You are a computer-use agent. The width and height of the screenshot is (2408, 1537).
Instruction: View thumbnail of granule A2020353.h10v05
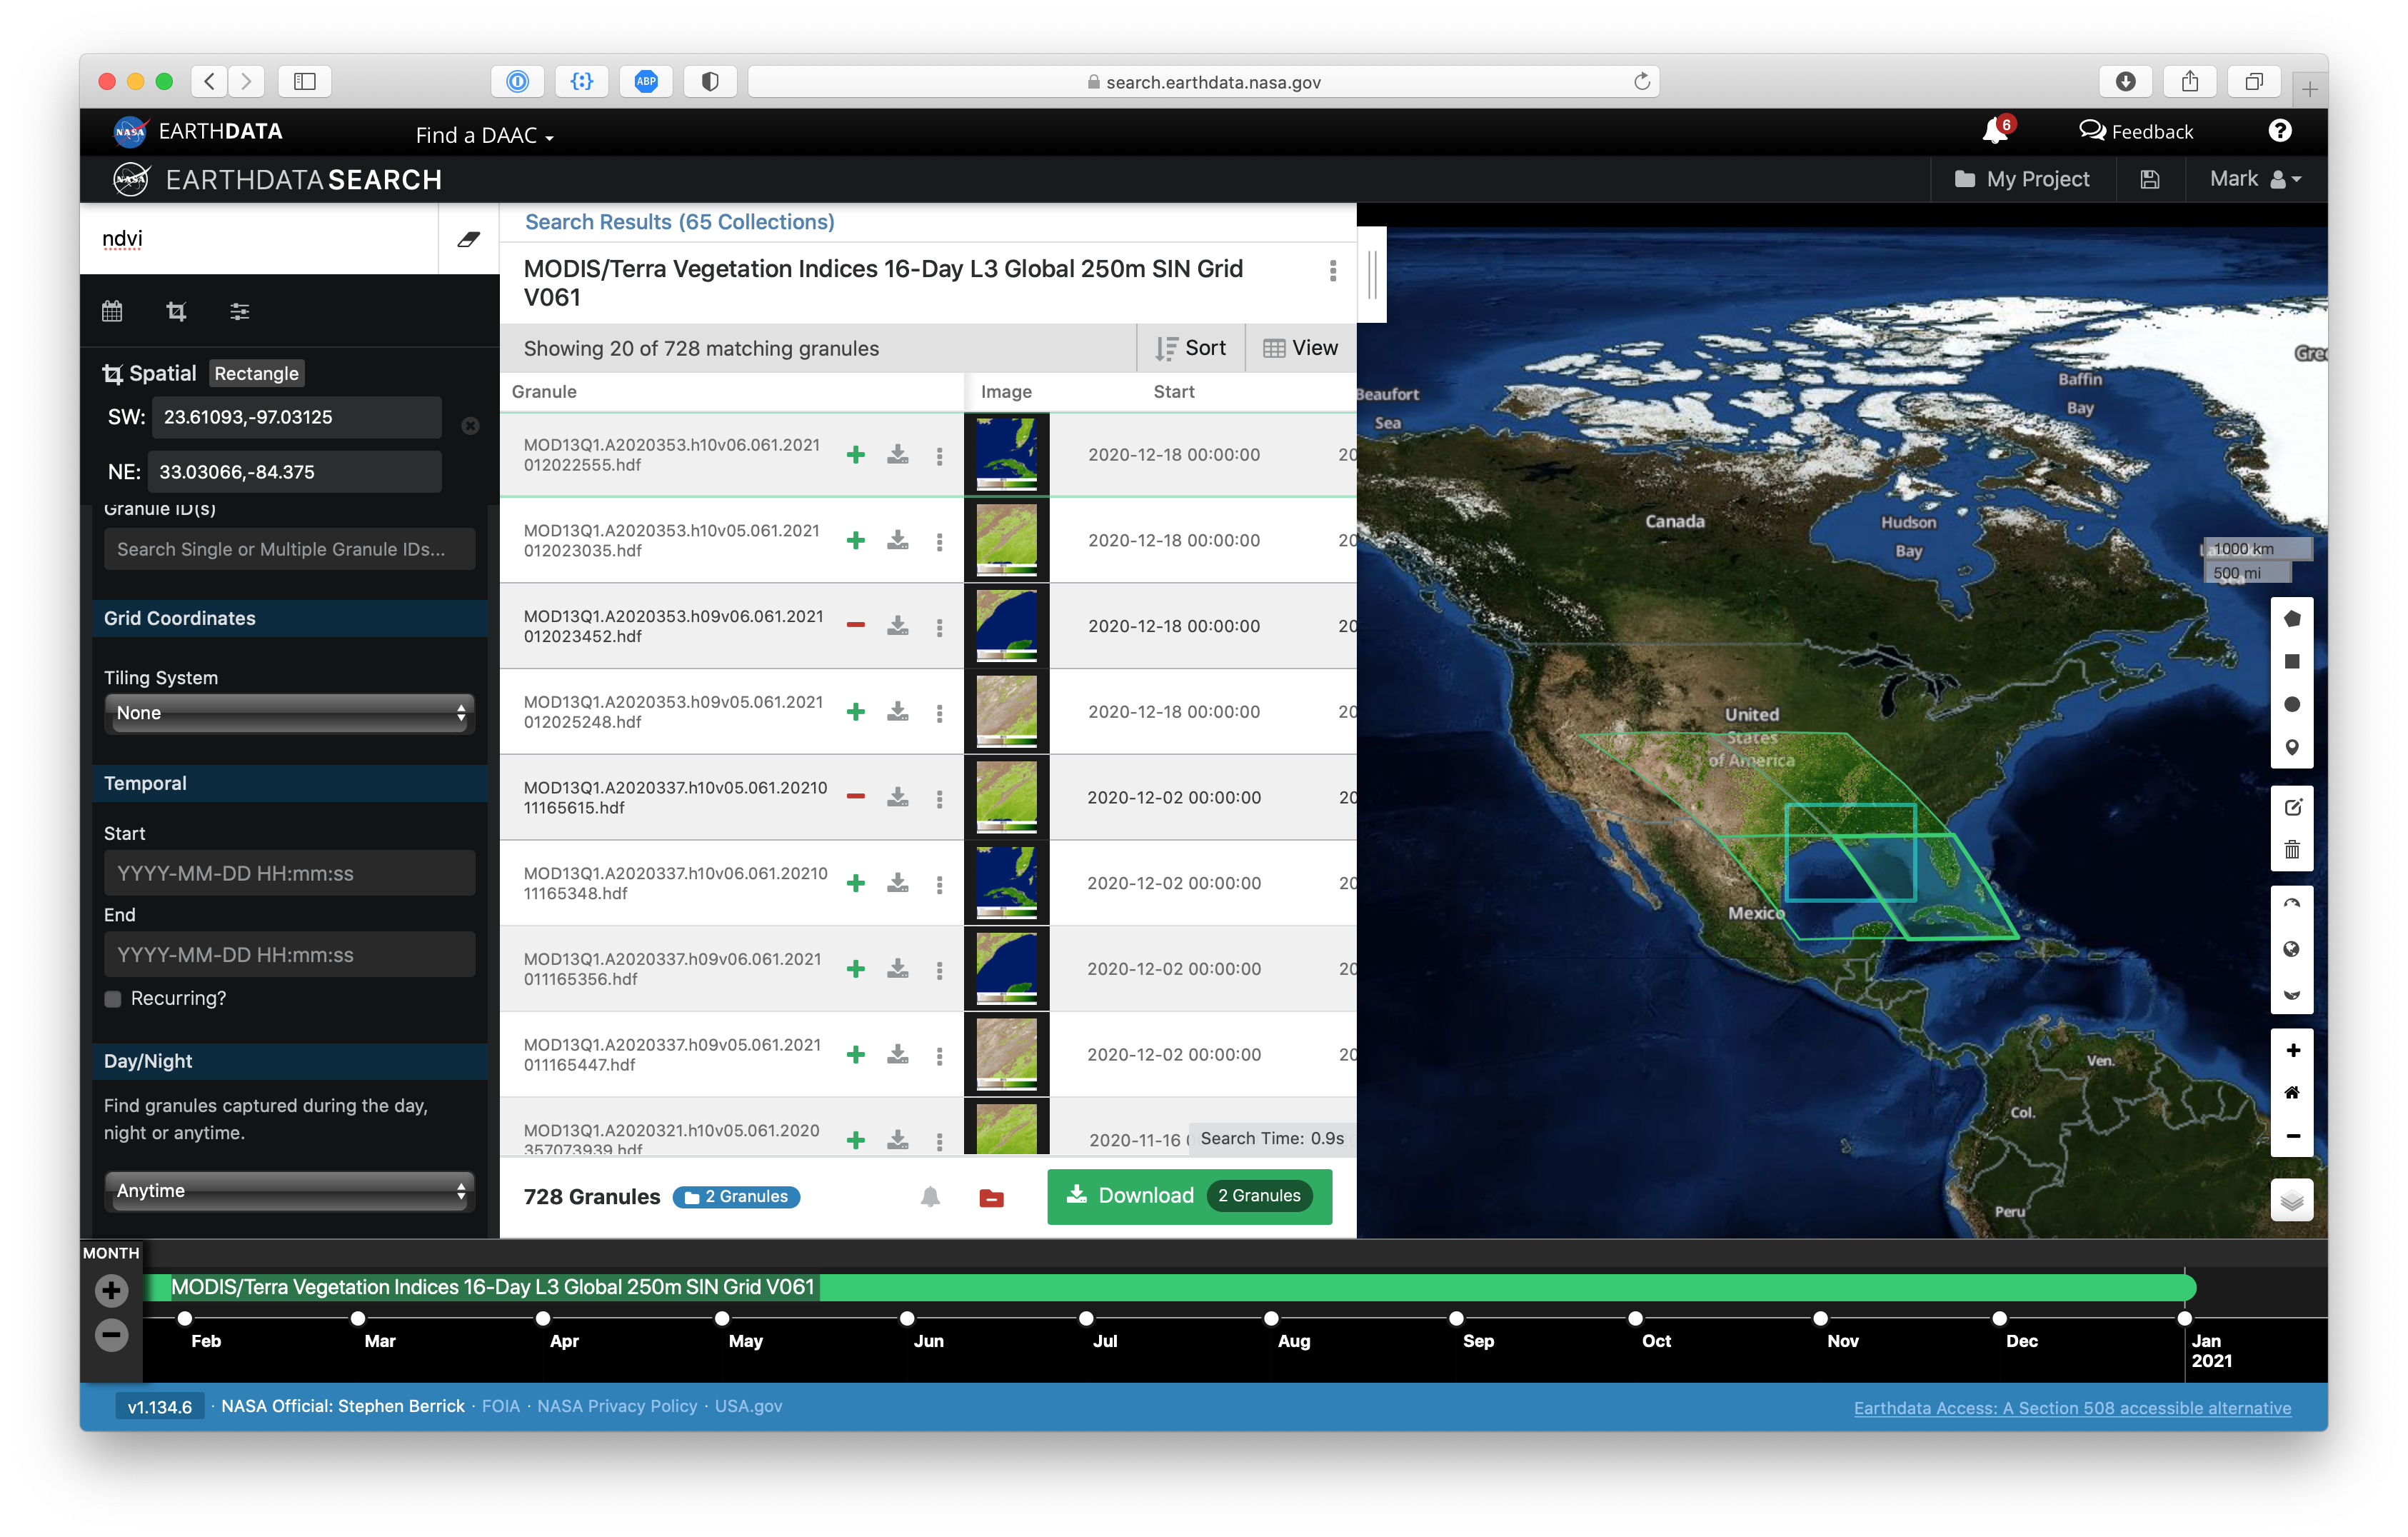tap(1006, 541)
